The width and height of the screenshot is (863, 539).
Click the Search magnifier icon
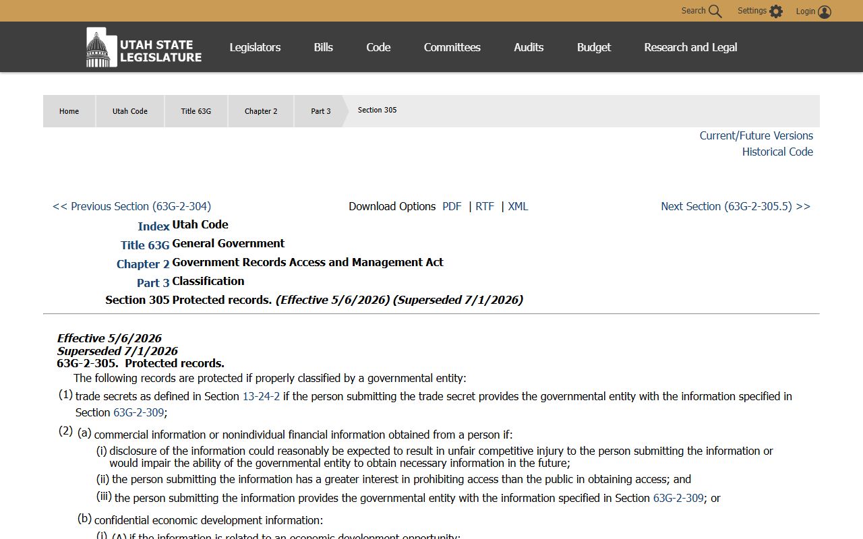[715, 11]
